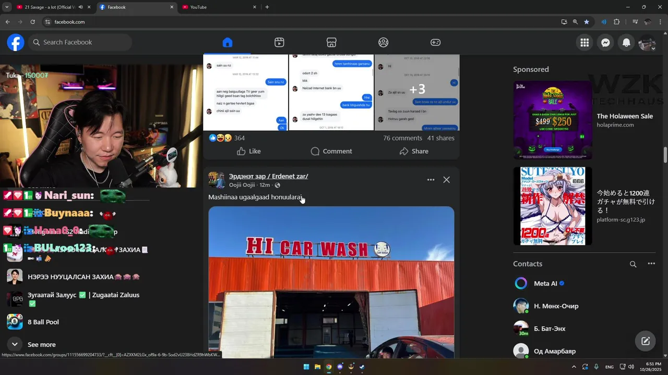Open the Reels video tab icon
The height and width of the screenshot is (375, 668).
[279, 42]
